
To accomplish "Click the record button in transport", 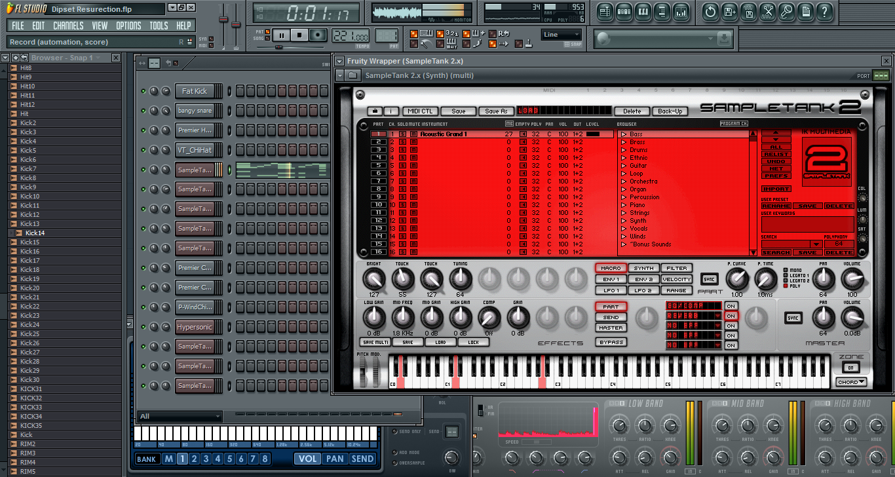I will coord(318,35).
